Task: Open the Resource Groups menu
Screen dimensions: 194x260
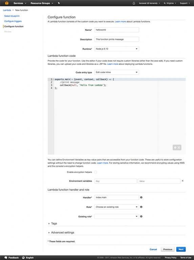Action: click(42, 3)
